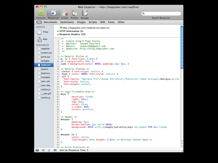
Task: Open the Profiles panel
Action: point(74,14)
